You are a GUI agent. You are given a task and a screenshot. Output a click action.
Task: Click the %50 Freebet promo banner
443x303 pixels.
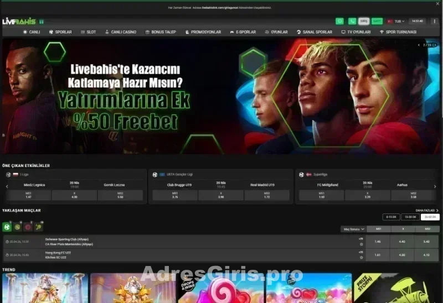[x=221, y=97]
